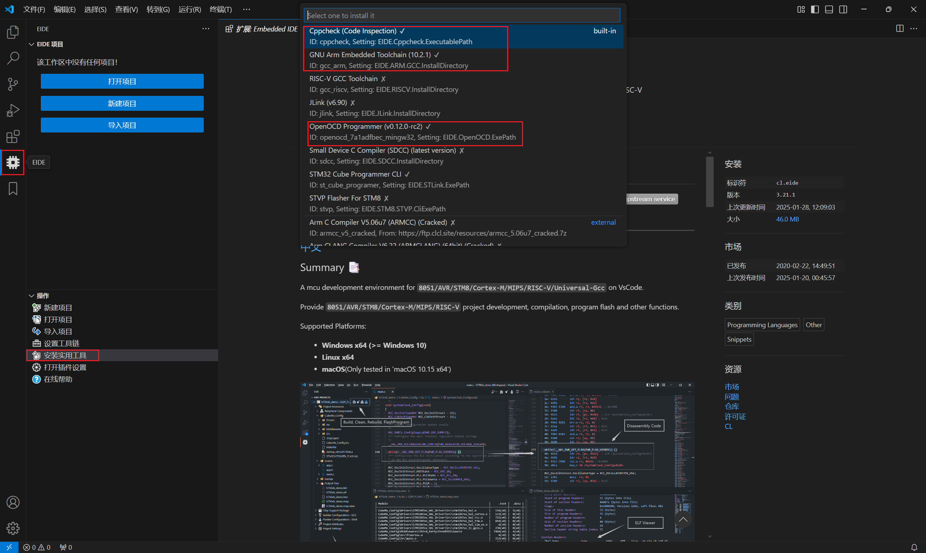This screenshot has width=926, height=553.
Task: Open the Manage gear icon
Action: click(x=13, y=528)
